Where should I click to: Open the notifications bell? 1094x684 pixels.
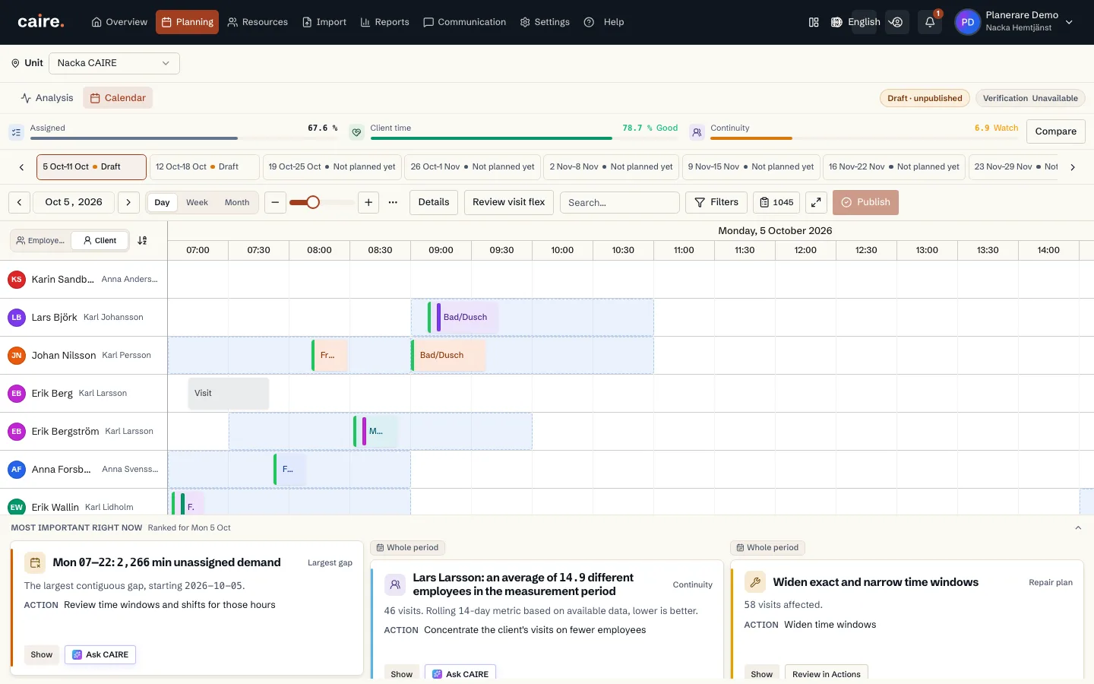[930, 22]
